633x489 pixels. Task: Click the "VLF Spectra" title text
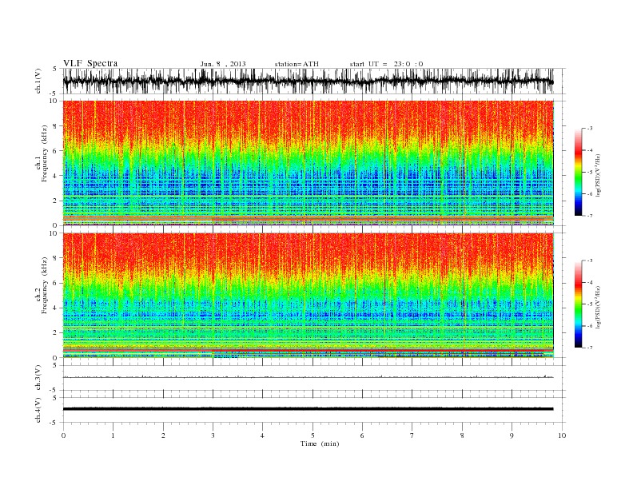point(90,63)
